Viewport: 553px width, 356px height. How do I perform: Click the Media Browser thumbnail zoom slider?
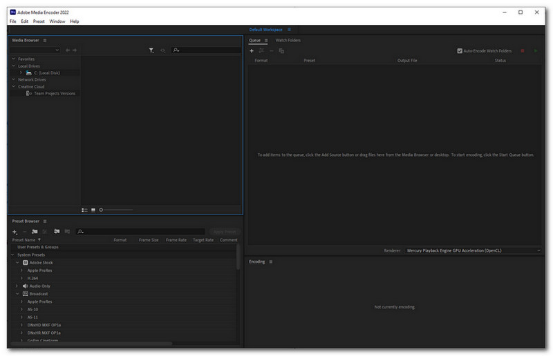(116, 209)
